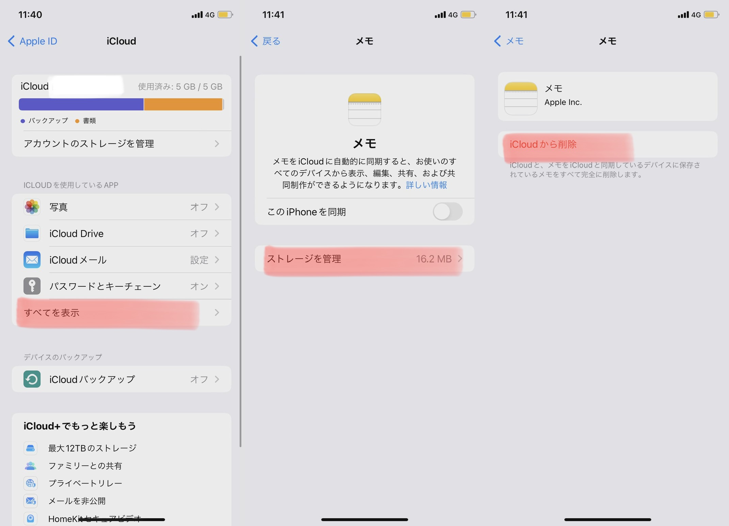Tap the Apple ID back arrow icon
Viewport: 729px width, 526px height.
pos(10,41)
